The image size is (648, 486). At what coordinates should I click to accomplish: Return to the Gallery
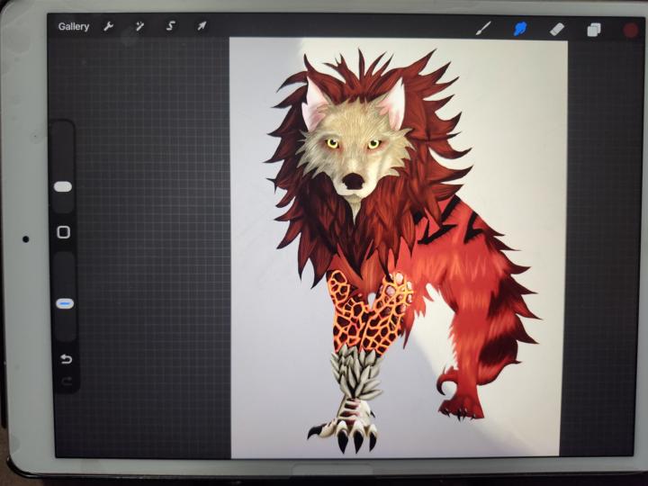74,27
